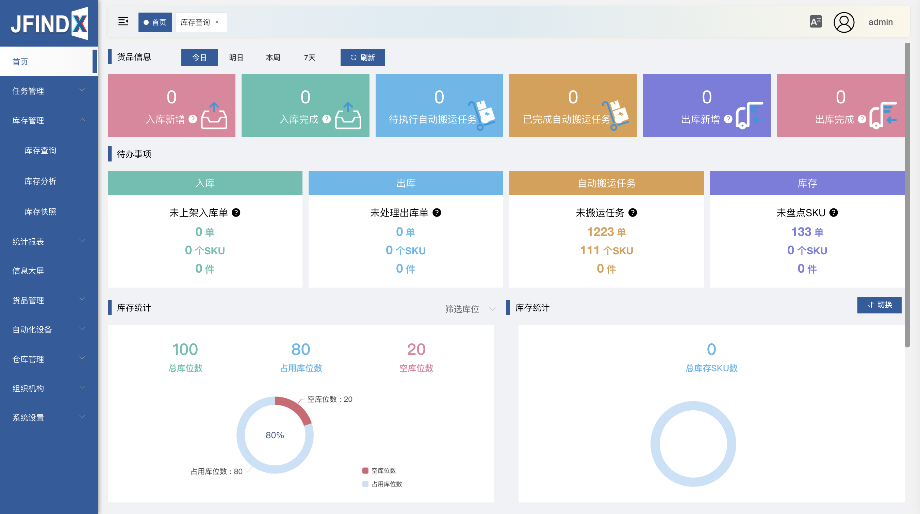
Task: Open the admin user avatar icon
Action: pos(843,22)
